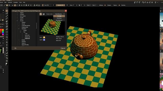Viewport: 163px width, 91px height.
Task: Click the Size 25% slider bar
Action: click(x=46, y=5)
